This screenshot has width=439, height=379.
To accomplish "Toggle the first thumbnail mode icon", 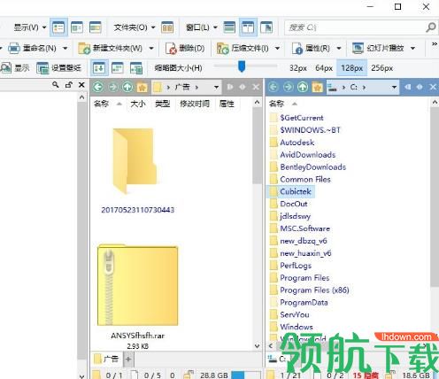I will point(99,68).
